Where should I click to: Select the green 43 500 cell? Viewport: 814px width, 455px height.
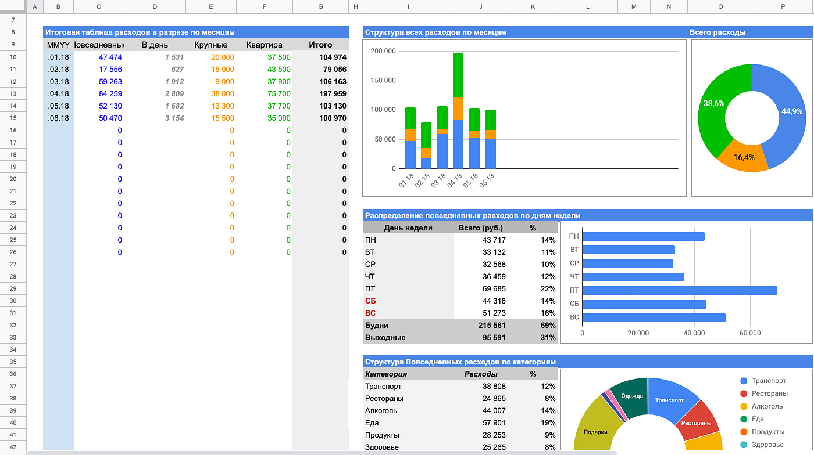[265, 69]
